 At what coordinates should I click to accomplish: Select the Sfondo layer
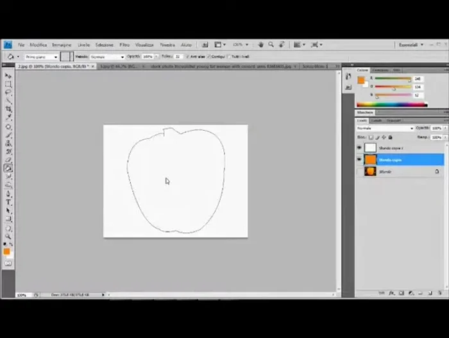coord(398,171)
